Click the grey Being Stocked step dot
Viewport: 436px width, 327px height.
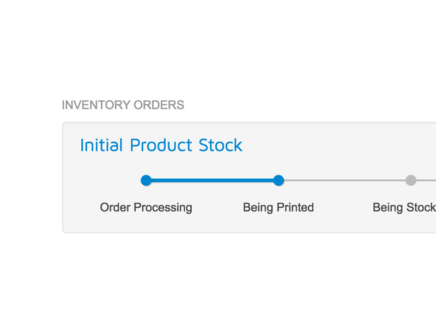click(x=411, y=180)
